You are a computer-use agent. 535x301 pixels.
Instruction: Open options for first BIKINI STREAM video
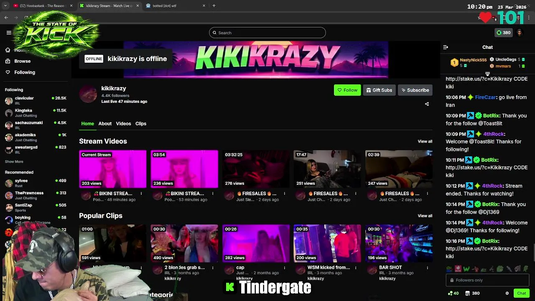click(x=141, y=194)
